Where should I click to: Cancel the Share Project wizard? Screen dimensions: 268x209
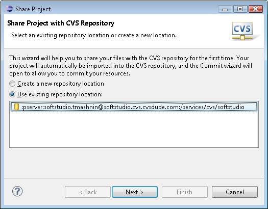pos(235,192)
